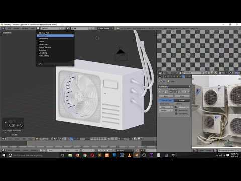Switch to the Object properties tab

[178, 77]
